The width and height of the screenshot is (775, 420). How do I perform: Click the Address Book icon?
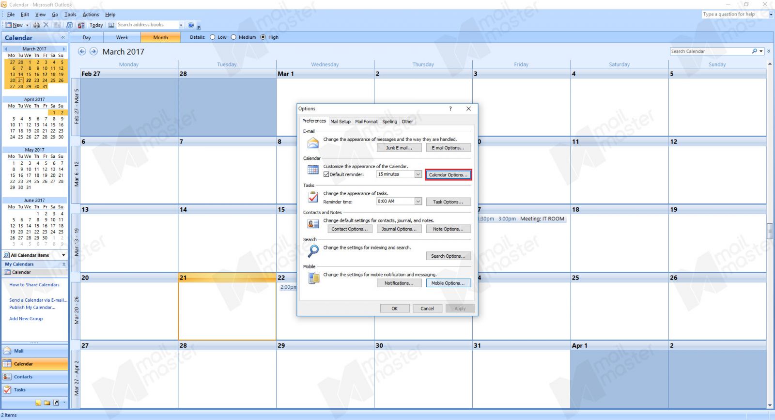(111, 25)
